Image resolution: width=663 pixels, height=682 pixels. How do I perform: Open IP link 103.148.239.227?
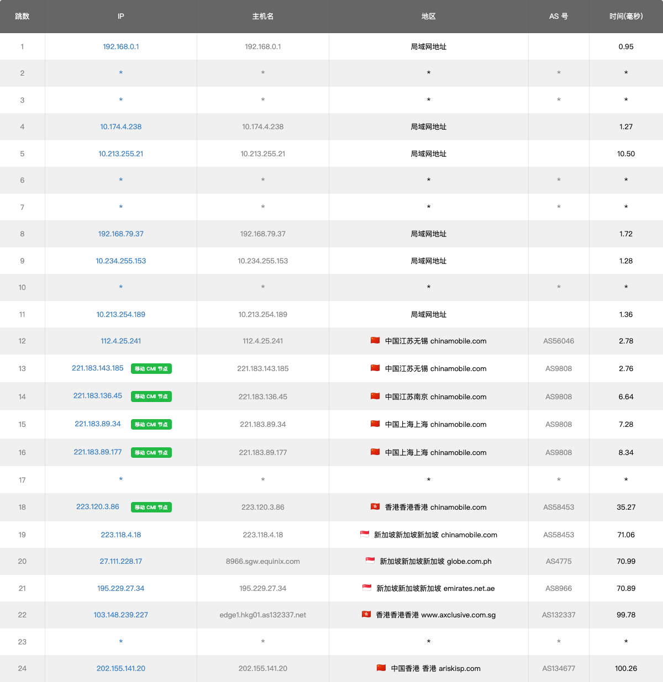click(121, 615)
